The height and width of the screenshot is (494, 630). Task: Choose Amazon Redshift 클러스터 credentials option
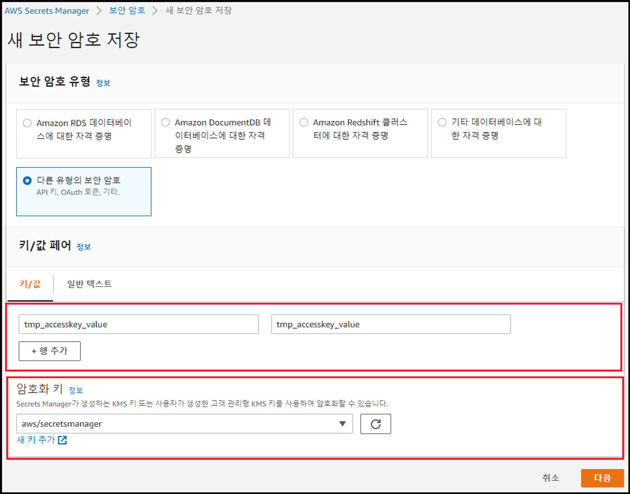click(360, 134)
